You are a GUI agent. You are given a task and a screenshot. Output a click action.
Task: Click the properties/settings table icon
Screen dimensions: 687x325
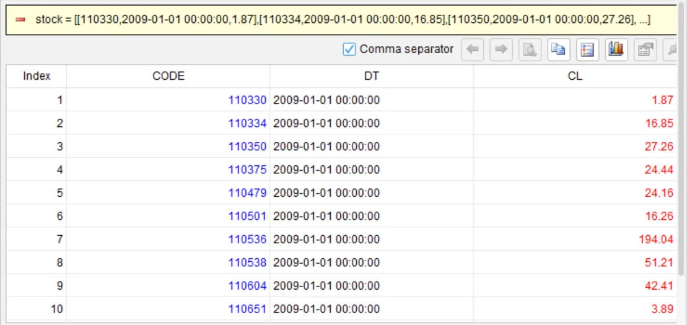tap(645, 50)
